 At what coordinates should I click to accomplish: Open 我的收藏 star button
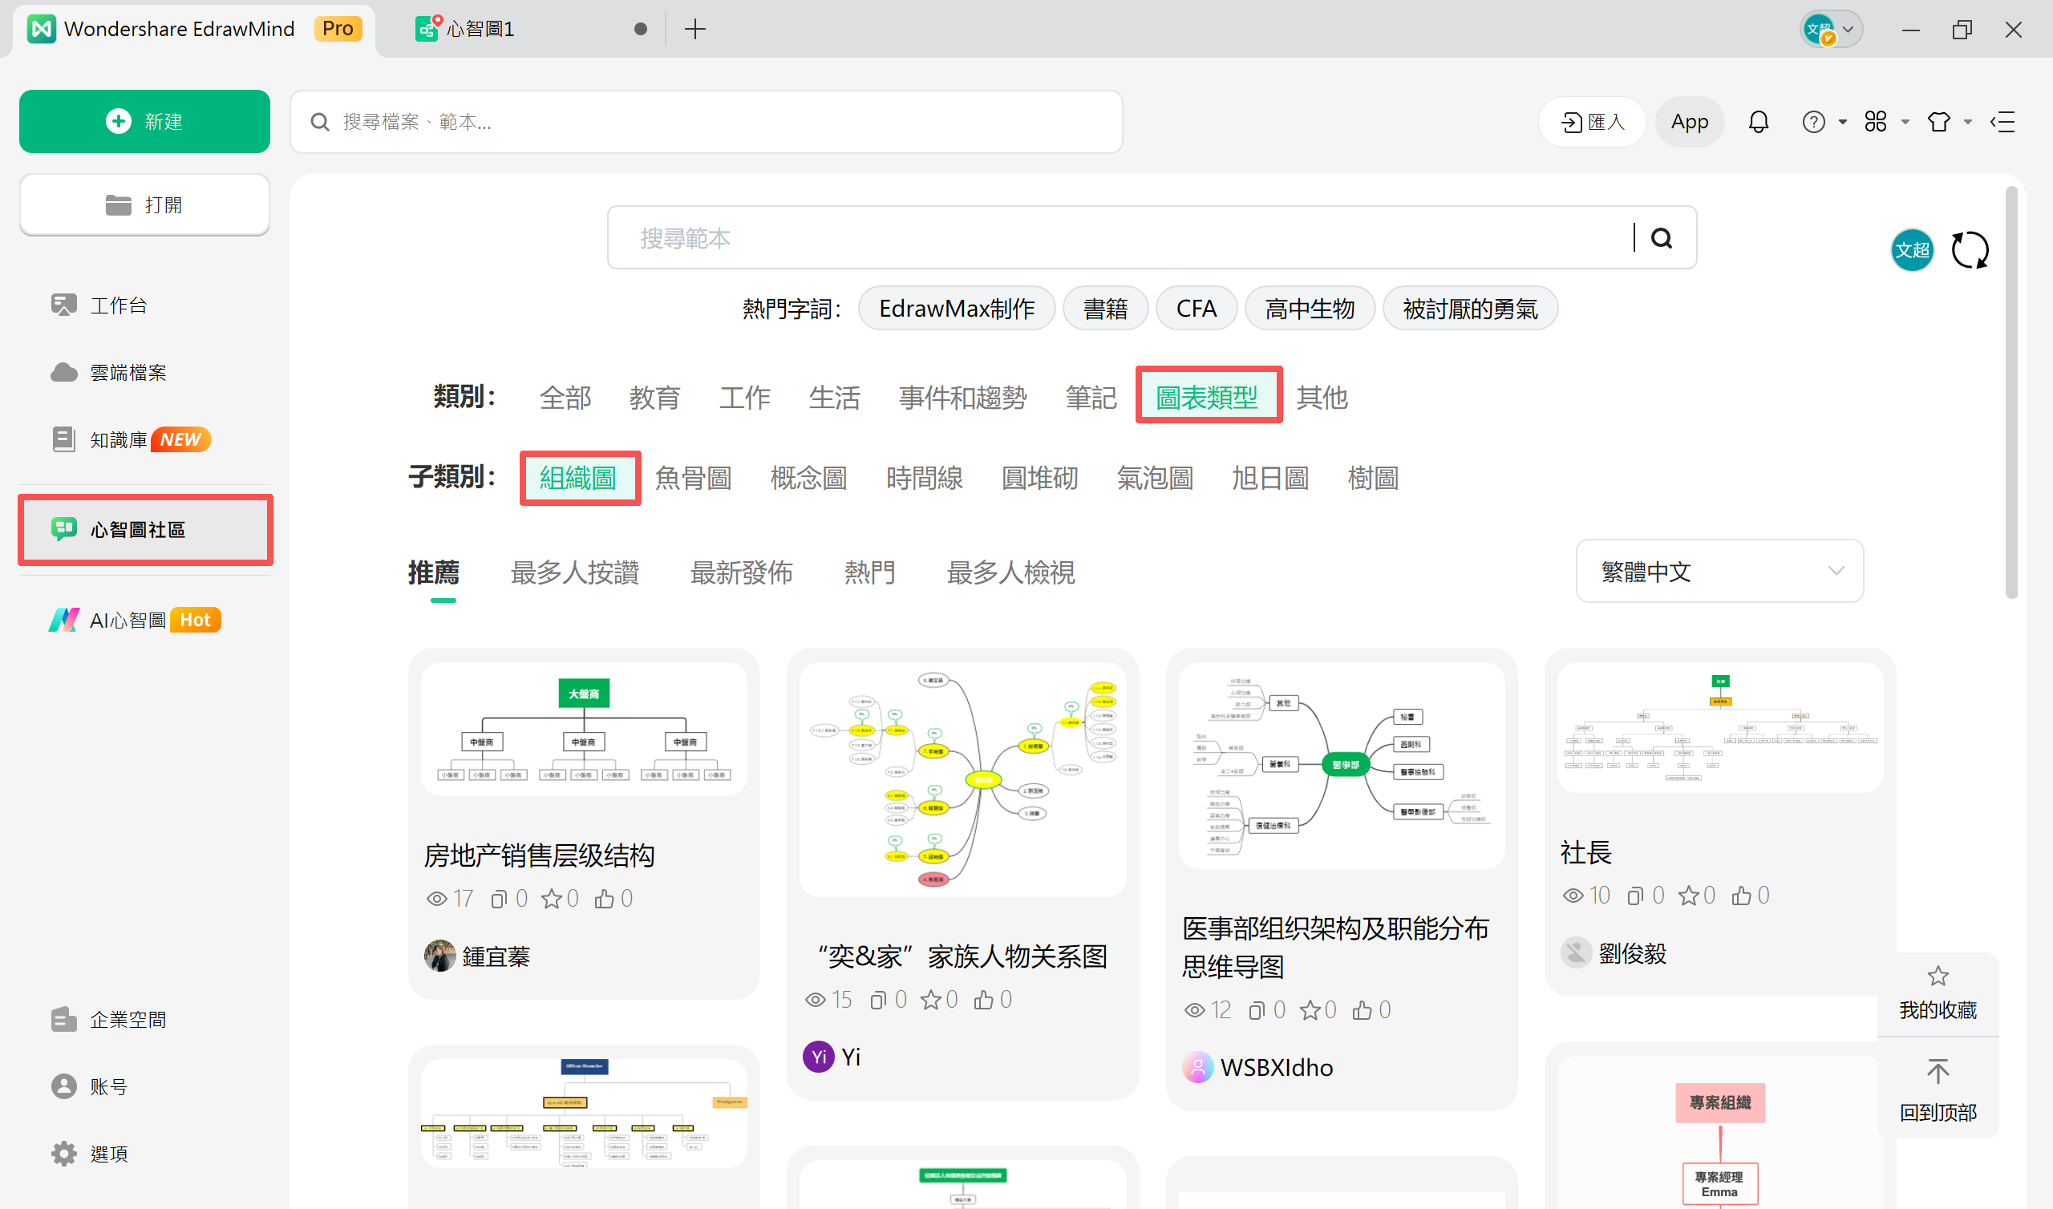1938,976
